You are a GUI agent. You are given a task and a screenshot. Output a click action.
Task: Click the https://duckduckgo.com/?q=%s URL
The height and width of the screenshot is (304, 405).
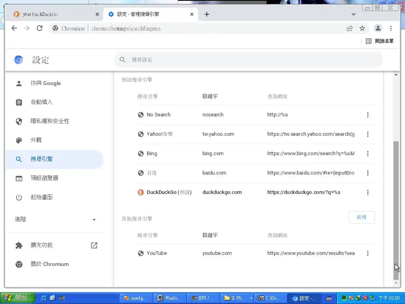[x=304, y=192]
